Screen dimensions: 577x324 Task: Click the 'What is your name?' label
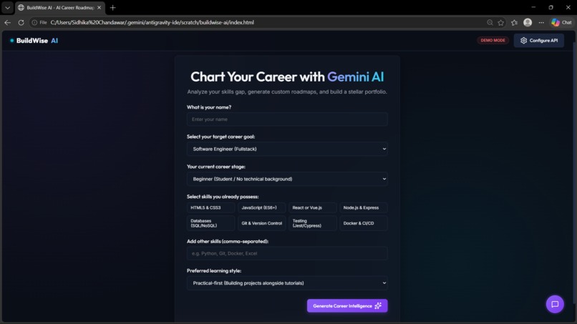209,107
